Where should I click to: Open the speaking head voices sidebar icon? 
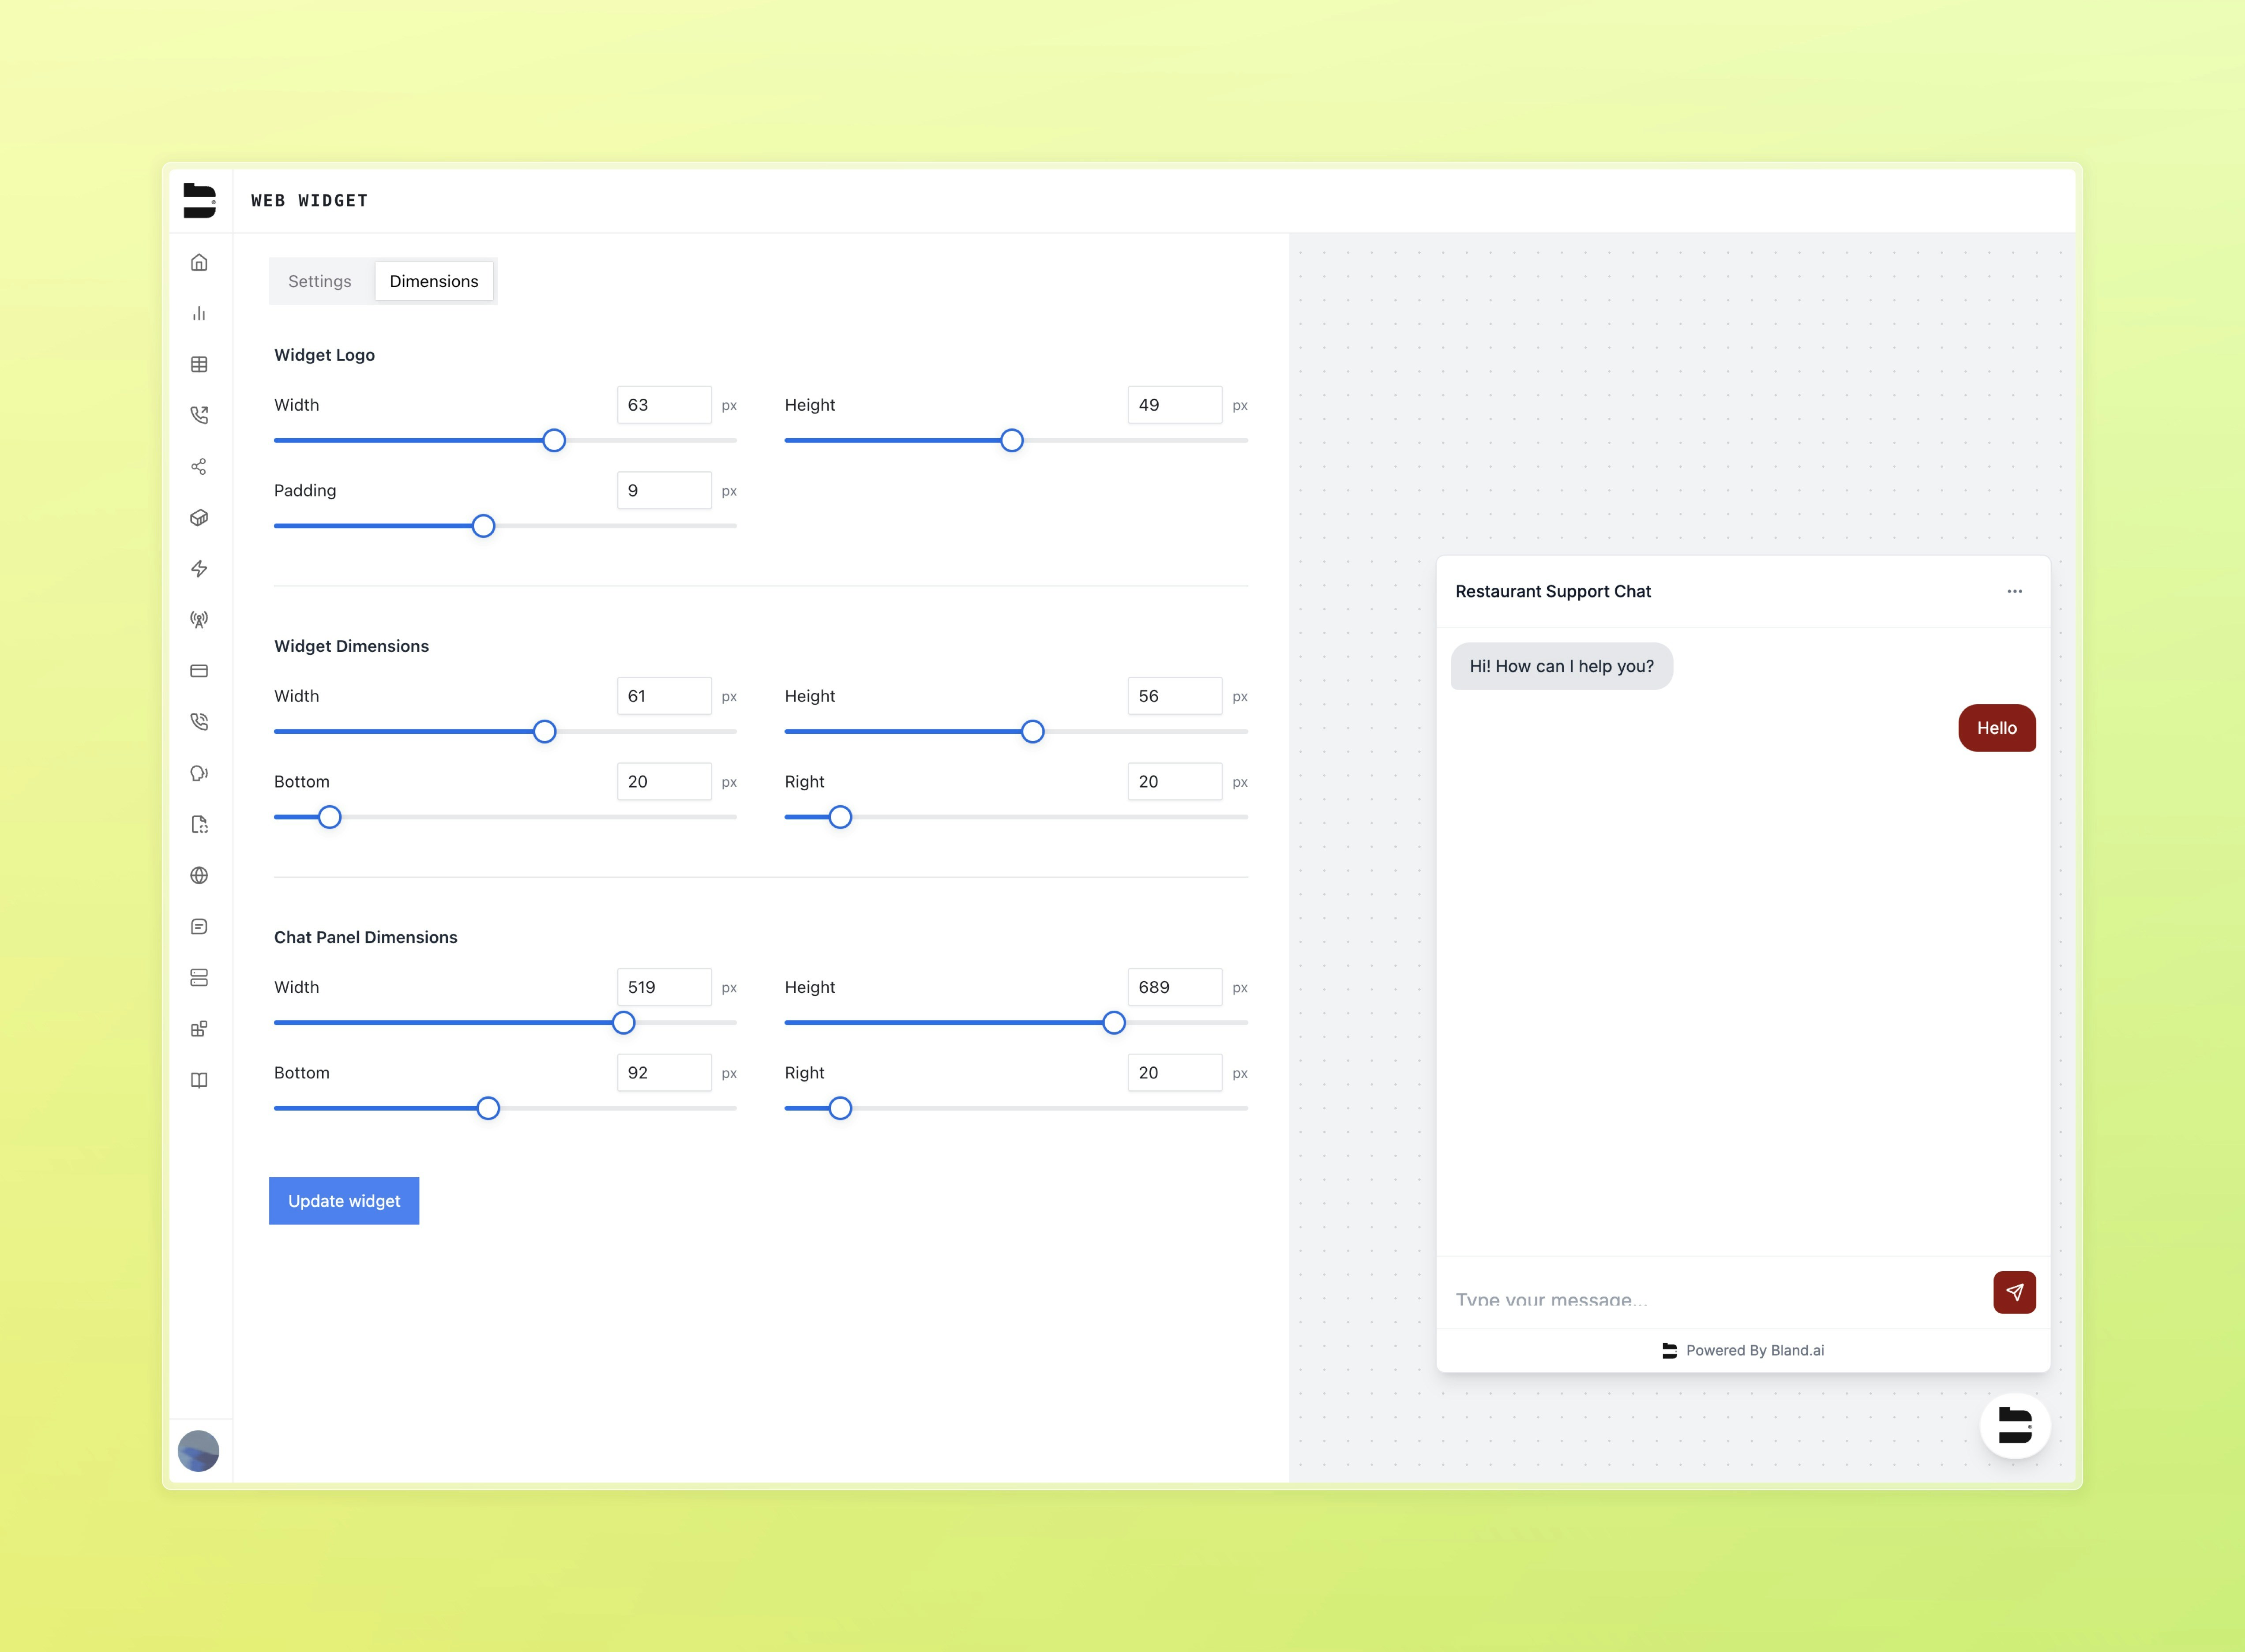[199, 773]
